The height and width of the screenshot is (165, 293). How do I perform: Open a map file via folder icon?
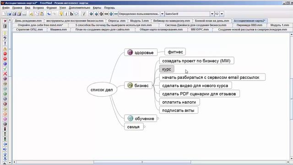tap(9, 14)
